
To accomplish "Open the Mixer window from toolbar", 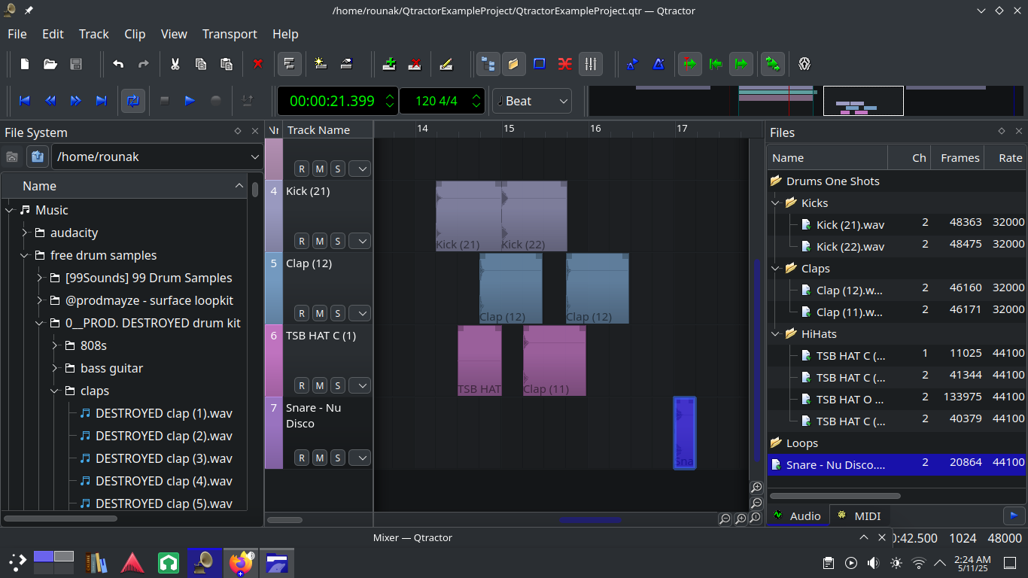I will click(591, 64).
